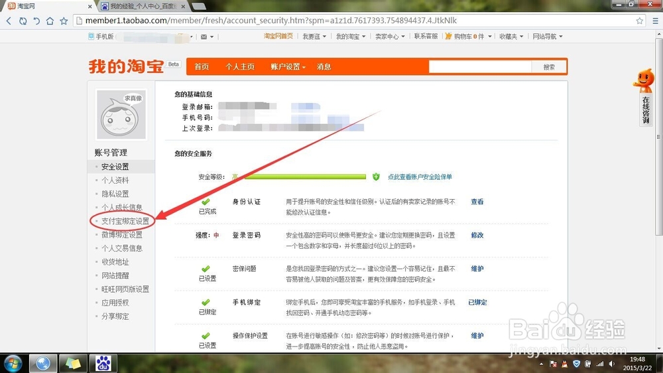This screenshot has width=663, height=373.
Task: Click the undo-close-tab icon
Action: pos(36,21)
